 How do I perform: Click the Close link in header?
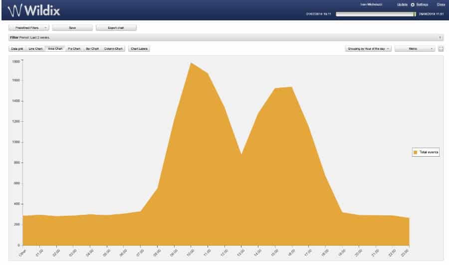click(441, 4)
